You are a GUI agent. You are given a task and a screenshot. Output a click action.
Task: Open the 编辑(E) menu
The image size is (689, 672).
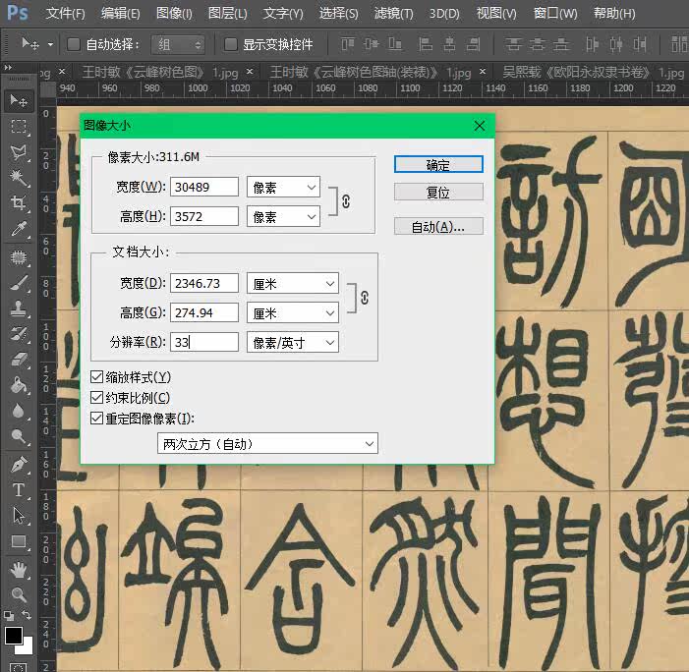point(120,13)
